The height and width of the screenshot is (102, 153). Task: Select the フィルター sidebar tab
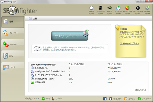click(x=13, y=45)
